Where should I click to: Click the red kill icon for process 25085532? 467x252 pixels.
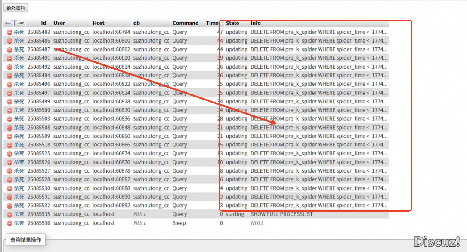pos(9,206)
